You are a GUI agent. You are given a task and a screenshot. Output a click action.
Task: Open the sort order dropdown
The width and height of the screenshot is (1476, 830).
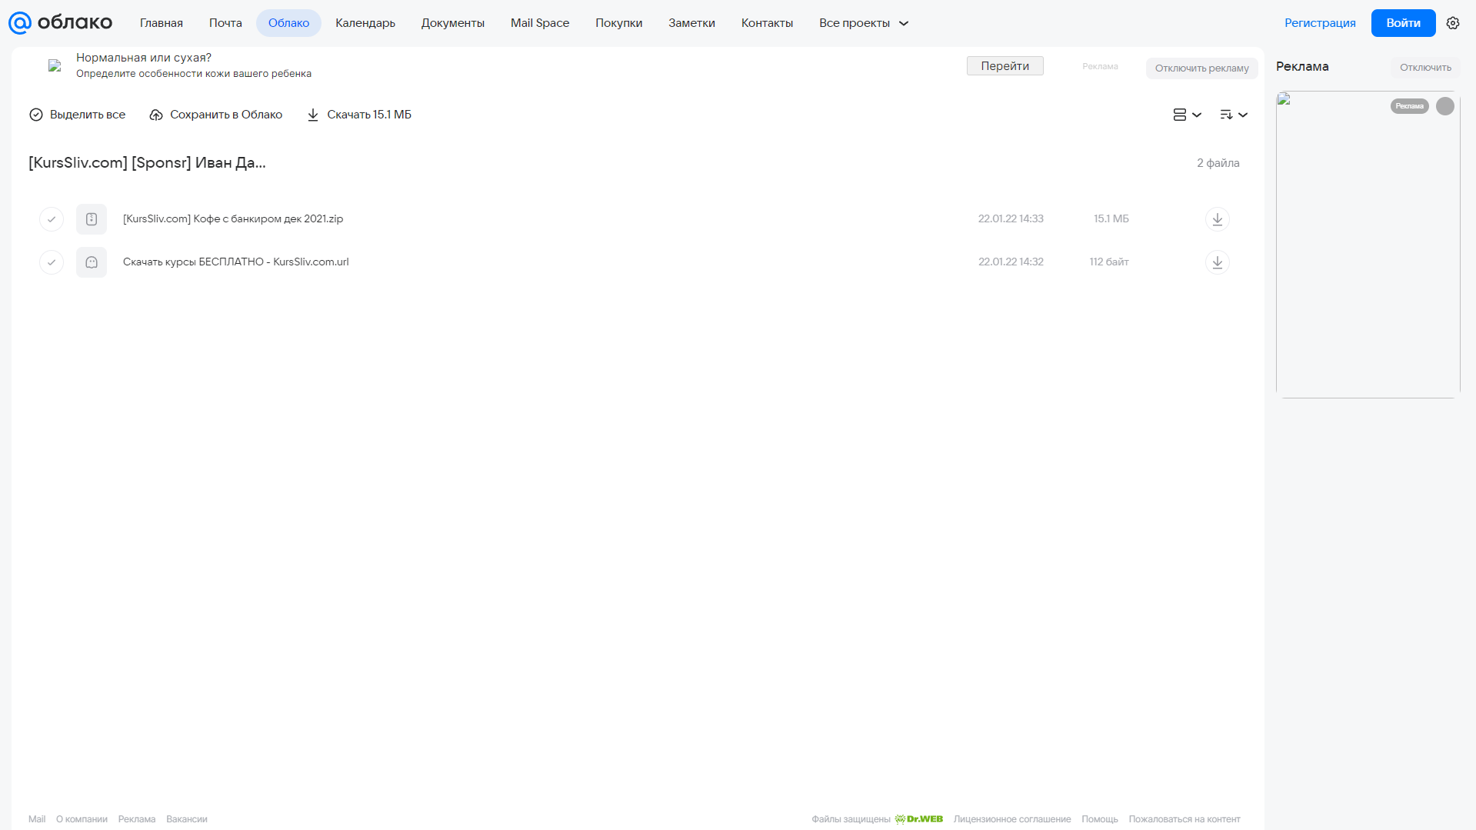1234,115
